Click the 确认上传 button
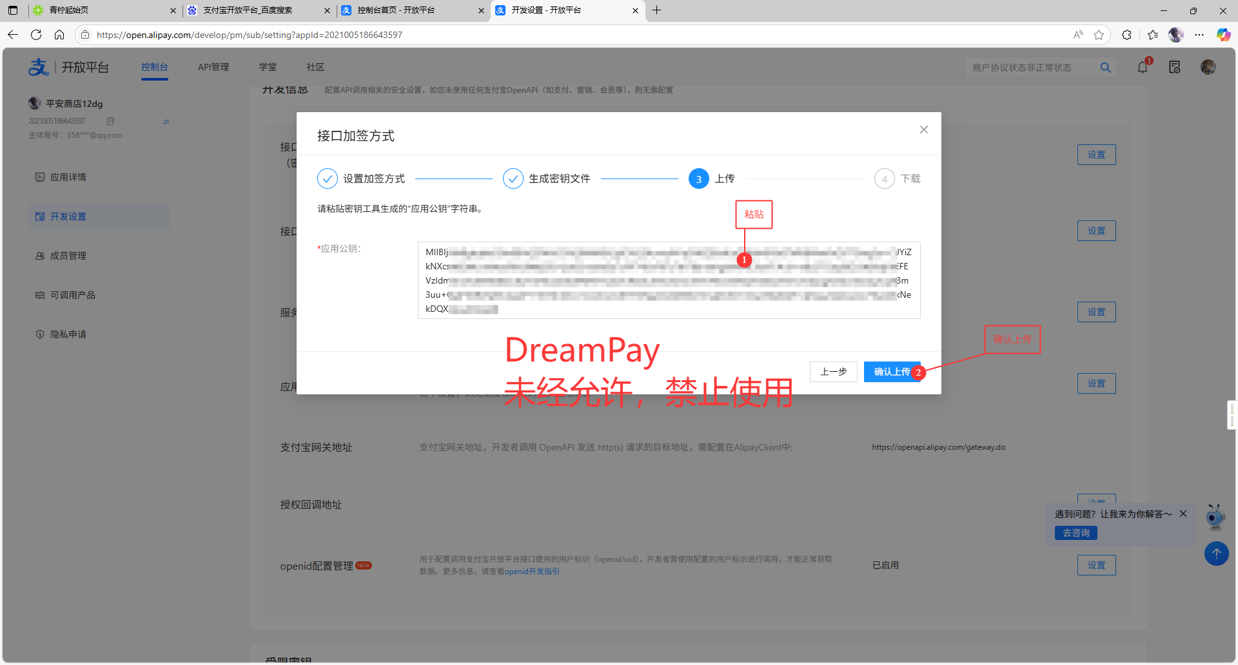 pyautogui.click(x=892, y=372)
